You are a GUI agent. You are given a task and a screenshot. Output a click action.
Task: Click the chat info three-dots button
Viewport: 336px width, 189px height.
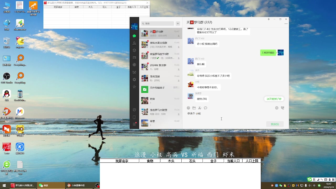coord(286,24)
